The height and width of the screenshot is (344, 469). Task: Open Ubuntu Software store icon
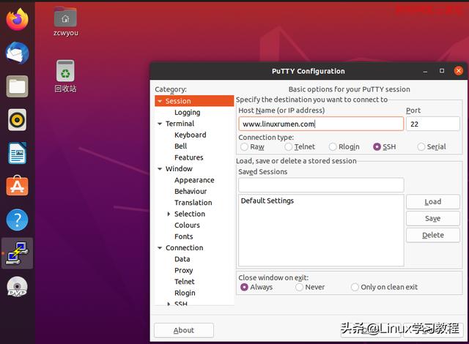tap(17, 186)
